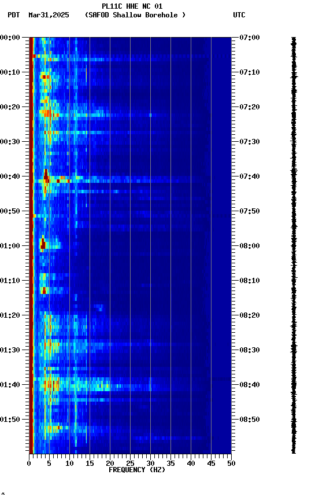Click the 50 Hz frequency tick label

click(x=231, y=464)
